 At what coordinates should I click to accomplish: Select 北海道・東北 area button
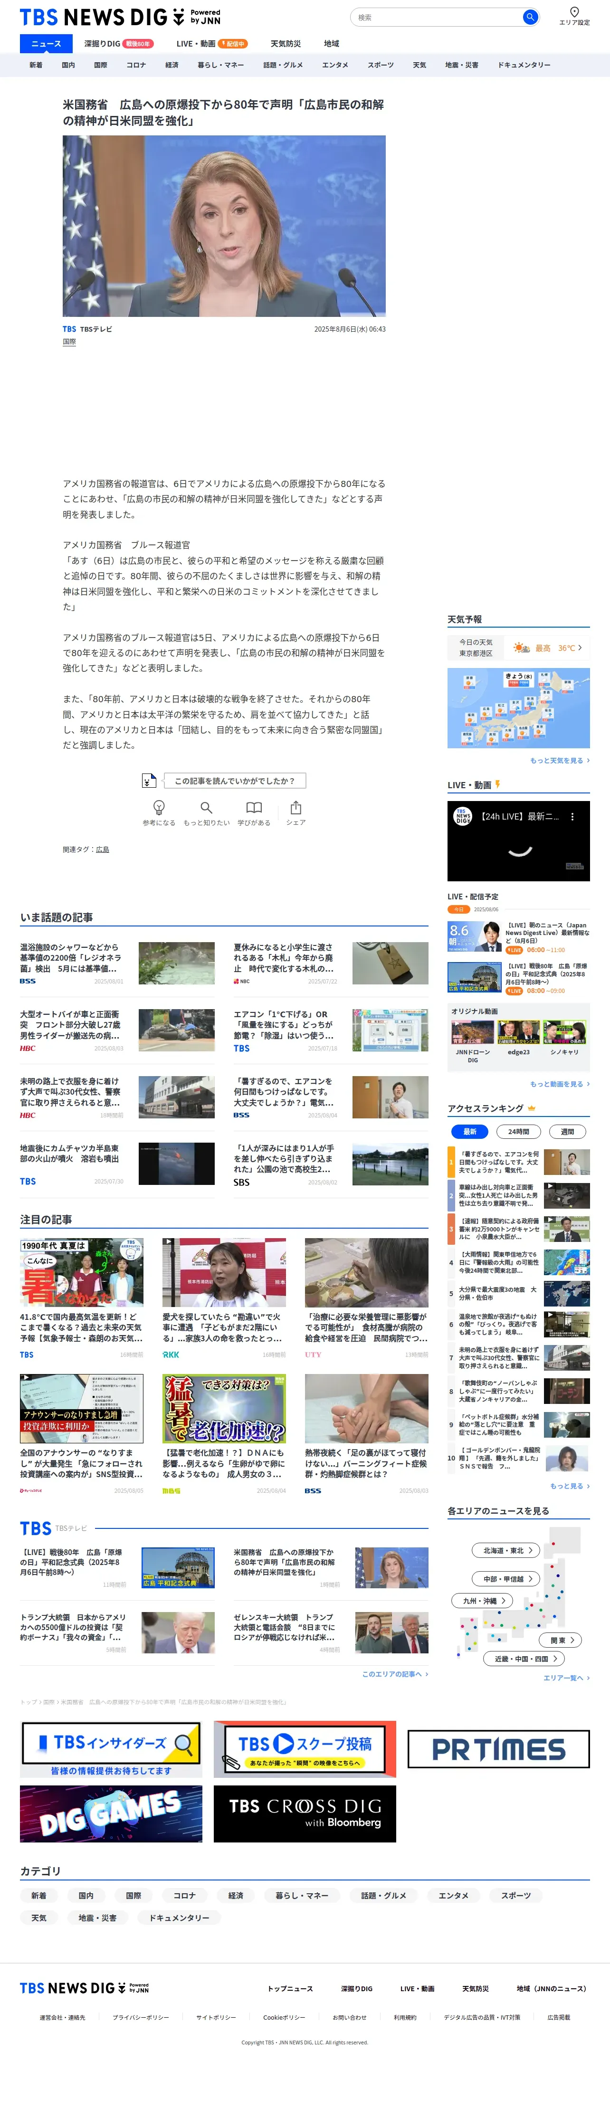click(506, 1550)
